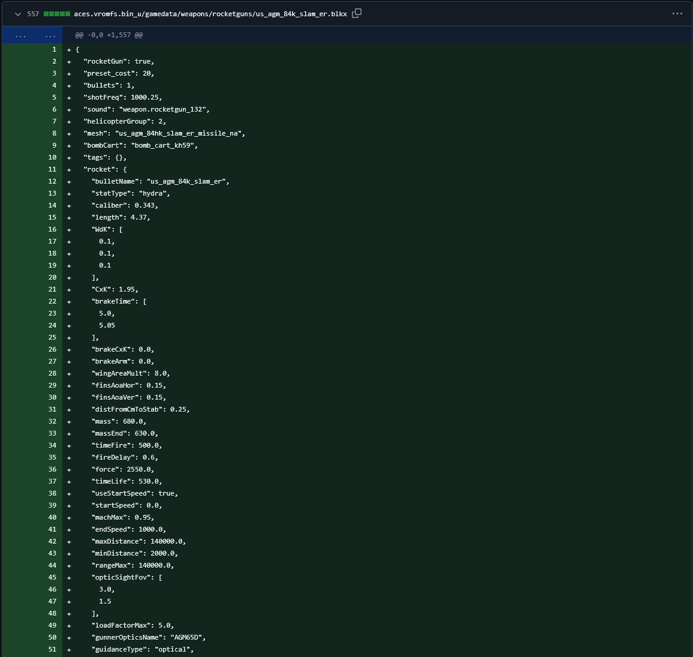Collapse the us_agm_84k_slam_er.blkx file diff
The image size is (693, 657).
[18, 14]
